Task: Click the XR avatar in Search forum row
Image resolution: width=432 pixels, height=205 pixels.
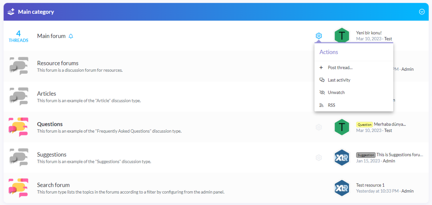Action: coord(342,188)
